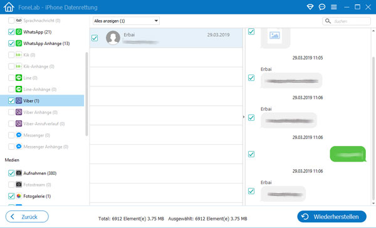
Task: Click the Fotostream camera icon
Action: pos(19,185)
